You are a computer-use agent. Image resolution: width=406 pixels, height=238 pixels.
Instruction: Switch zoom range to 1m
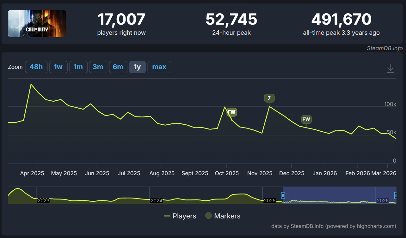(78, 67)
